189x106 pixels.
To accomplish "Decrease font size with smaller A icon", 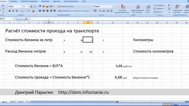I will click(x=35, y=6).
